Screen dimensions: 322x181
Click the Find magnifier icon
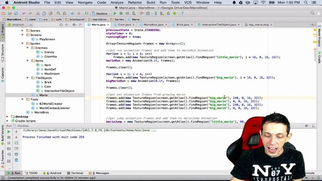pyautogui.click(x=58, y=14)
